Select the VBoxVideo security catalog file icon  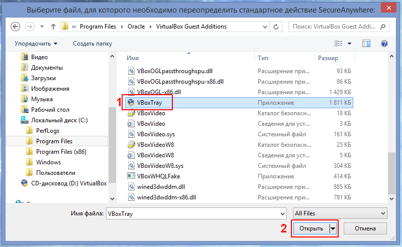[131, 113]
